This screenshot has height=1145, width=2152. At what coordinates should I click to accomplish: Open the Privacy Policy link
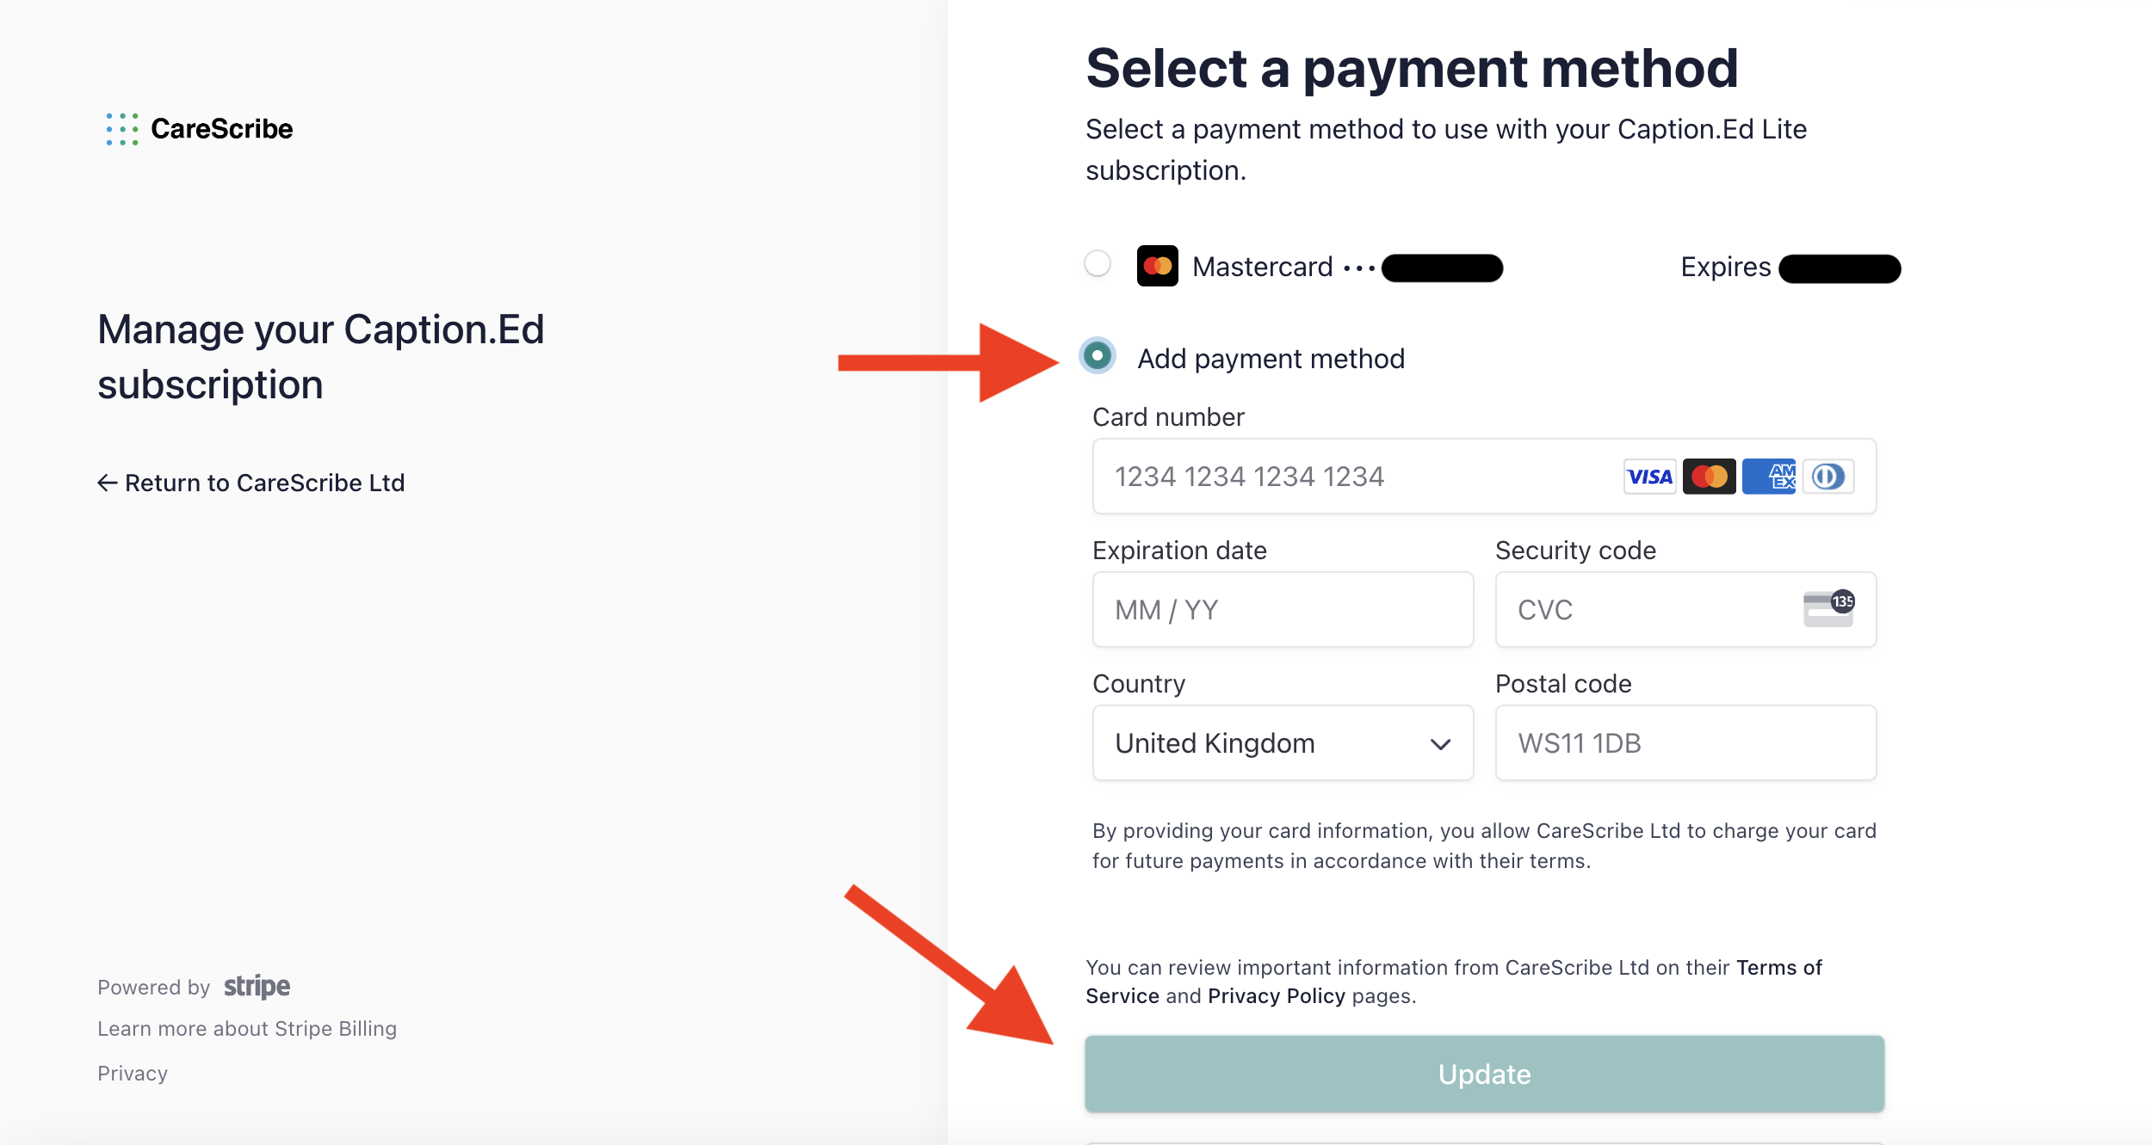point(1276,996)
